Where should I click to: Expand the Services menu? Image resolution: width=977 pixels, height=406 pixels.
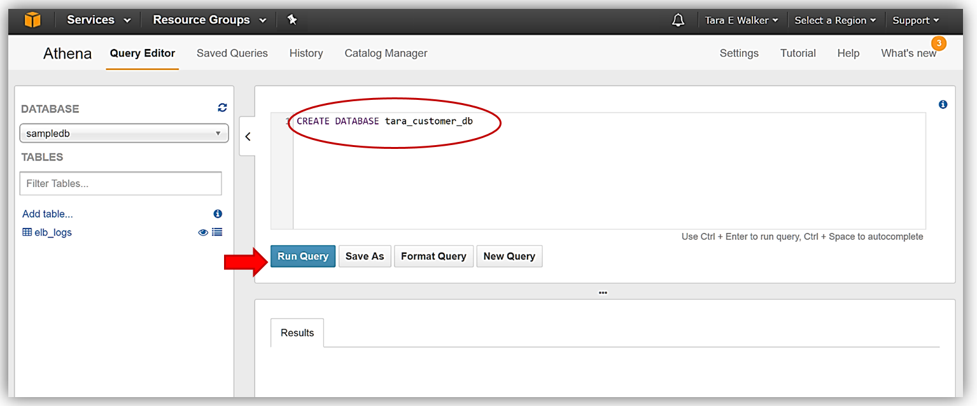[99, 20]
